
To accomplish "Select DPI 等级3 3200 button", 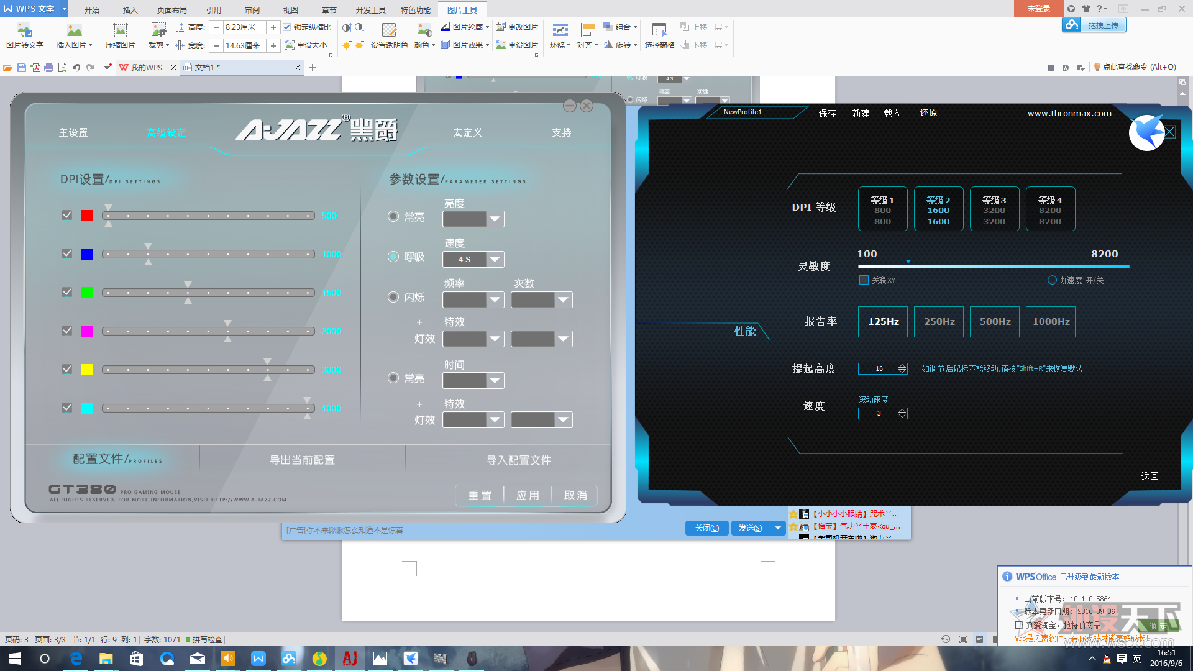I will (994, 209).
